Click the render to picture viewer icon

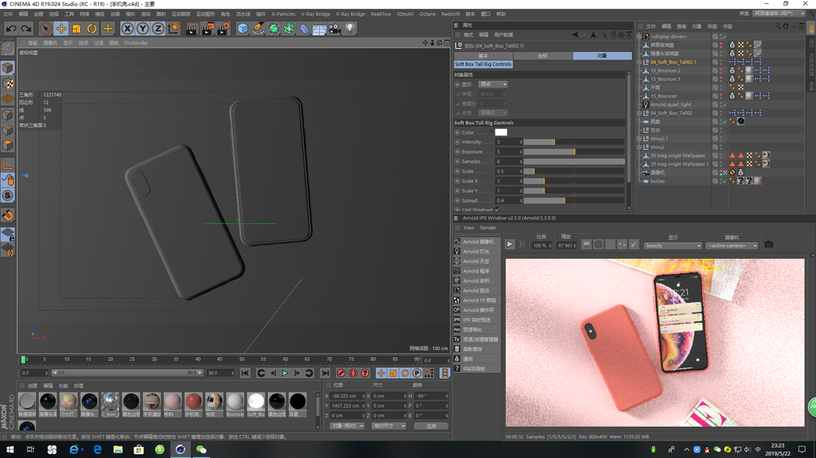pyautogui.click(x=207, y=29)
